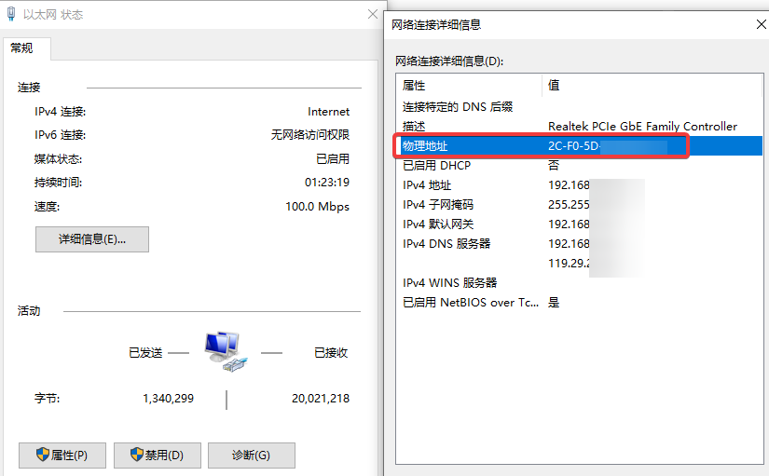Click the 值 column header
The height and width of the screenshot is (476, 769).
click(652, 86)
